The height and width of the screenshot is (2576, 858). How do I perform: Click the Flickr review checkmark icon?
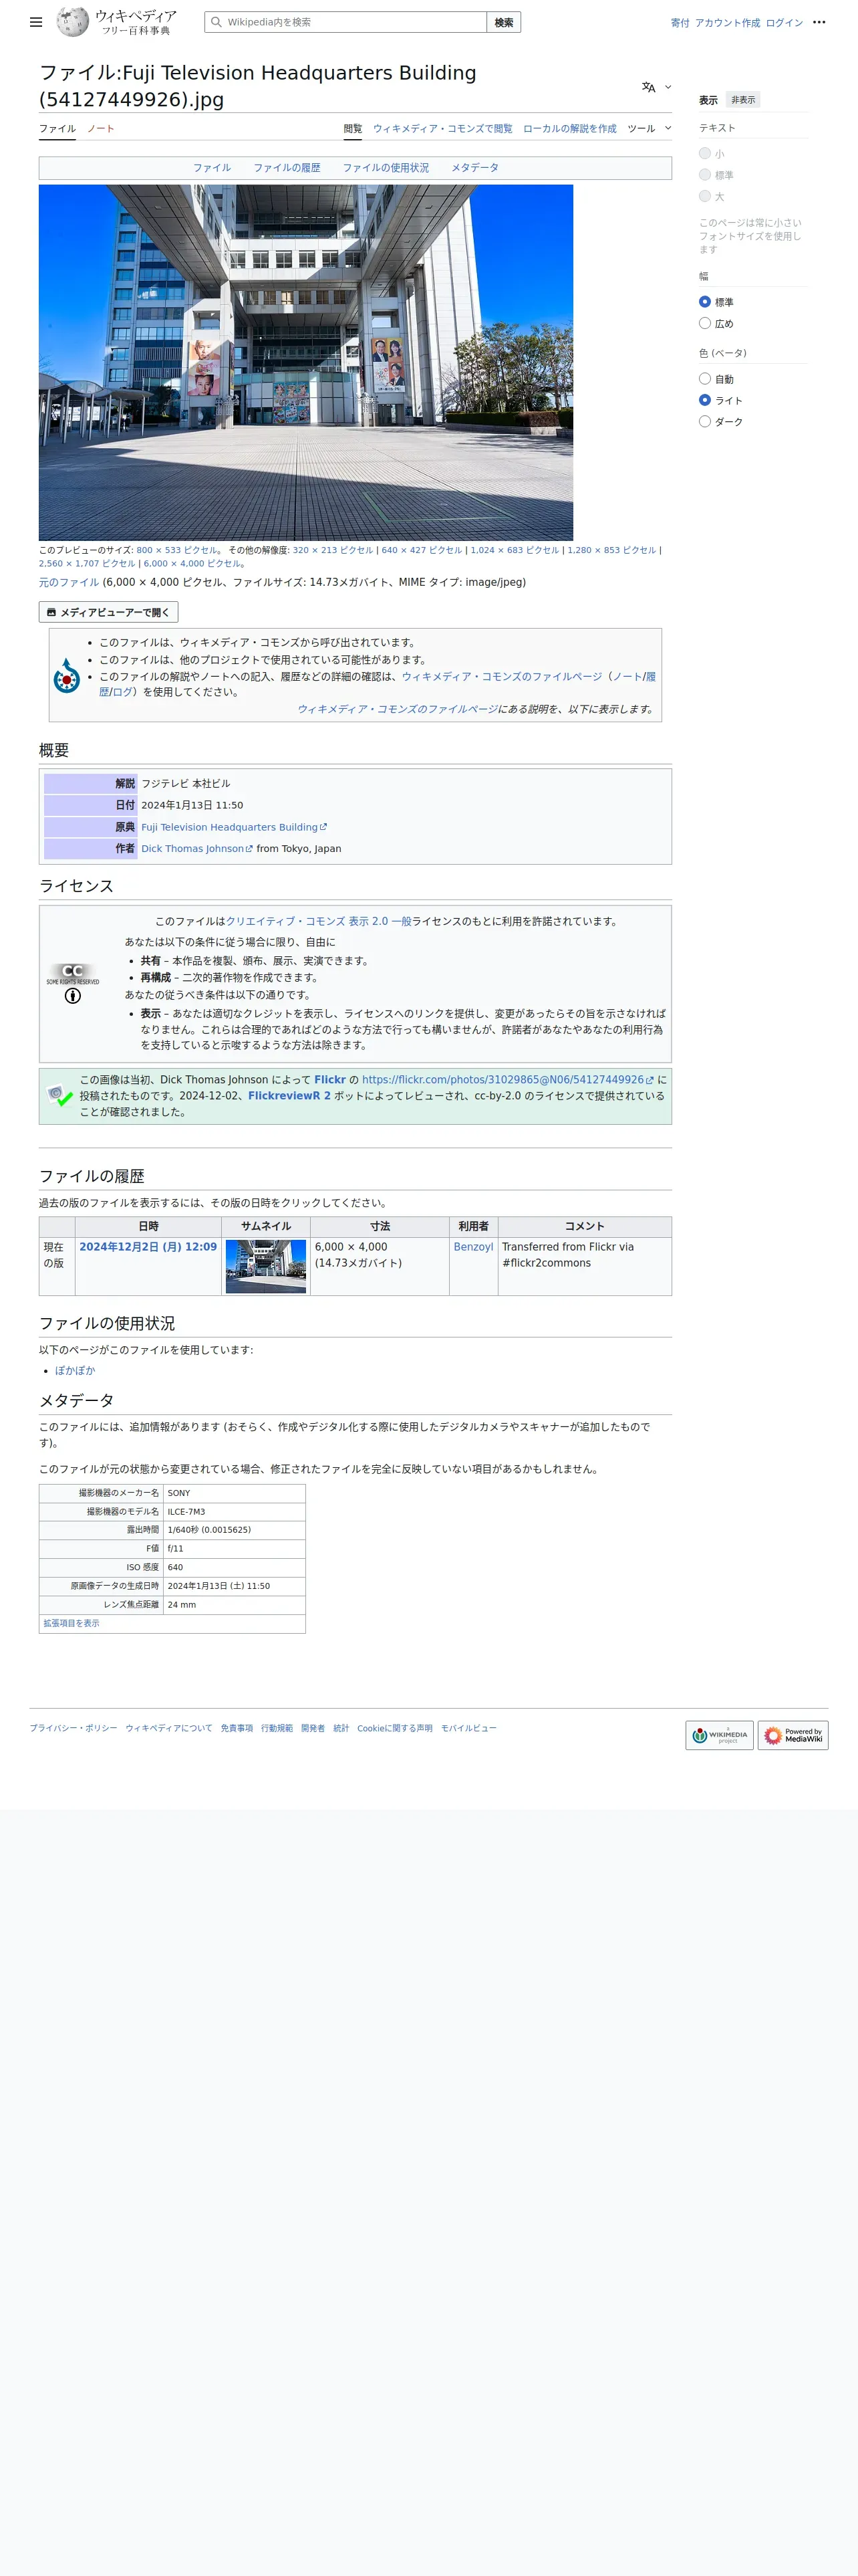60,1096
